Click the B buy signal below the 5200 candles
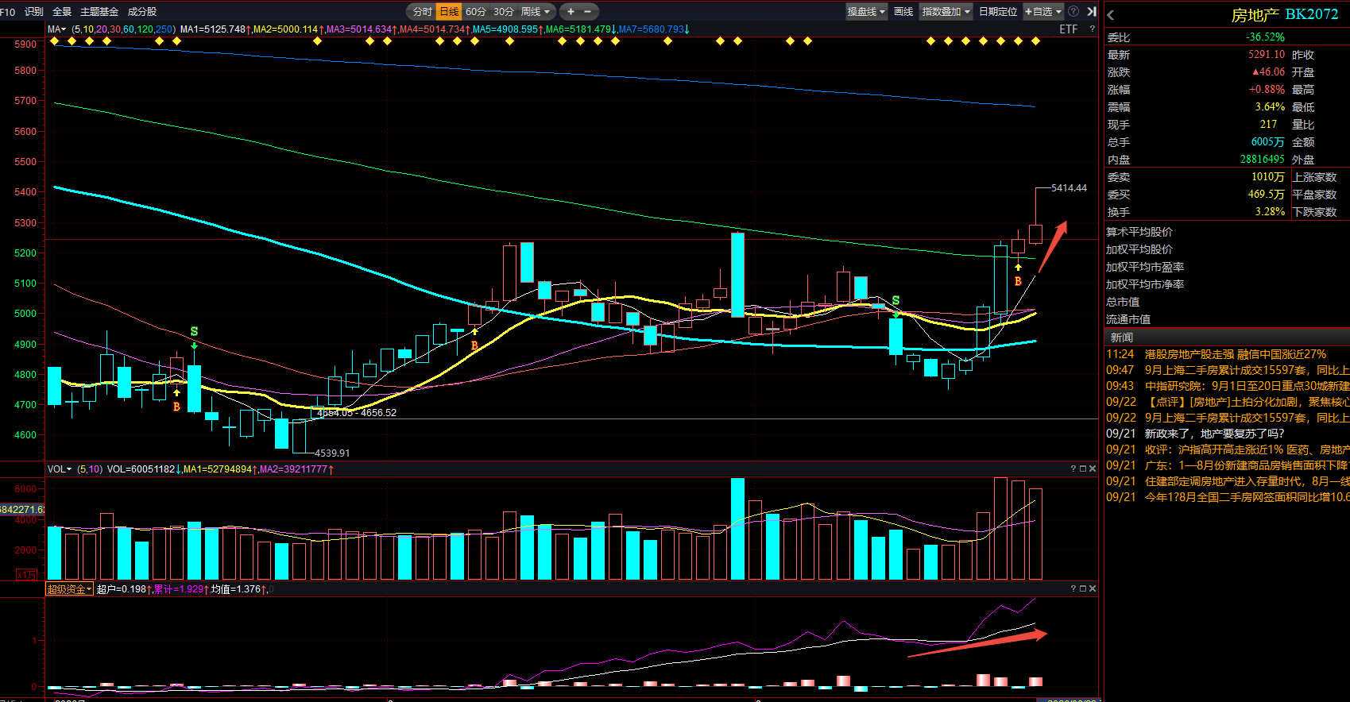This screenshot has width=1350, height=702. 1018,281
